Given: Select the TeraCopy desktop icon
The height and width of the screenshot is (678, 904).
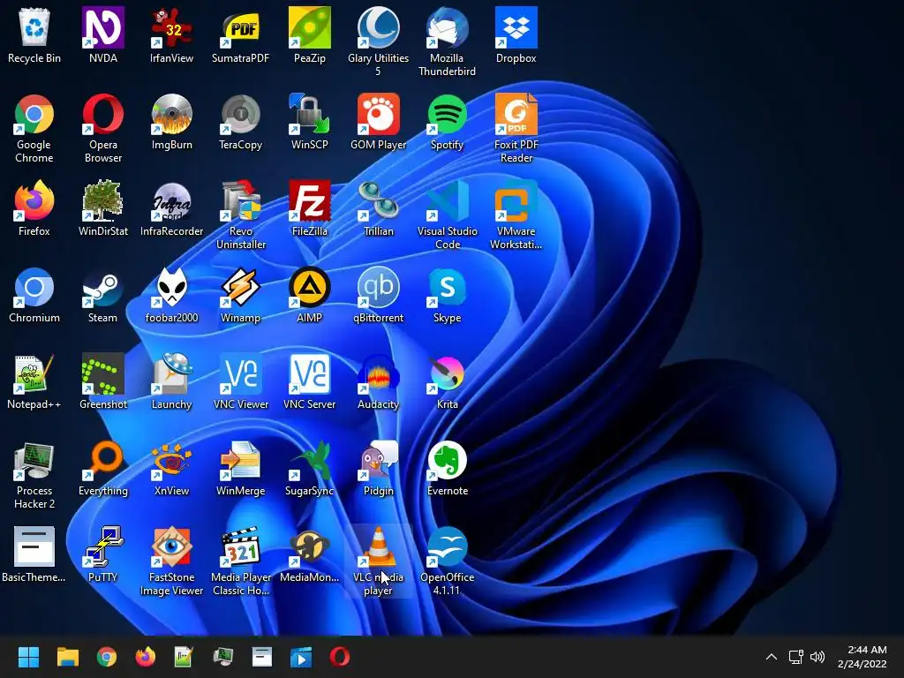Looking at the screenshot, I should [240, 114].
